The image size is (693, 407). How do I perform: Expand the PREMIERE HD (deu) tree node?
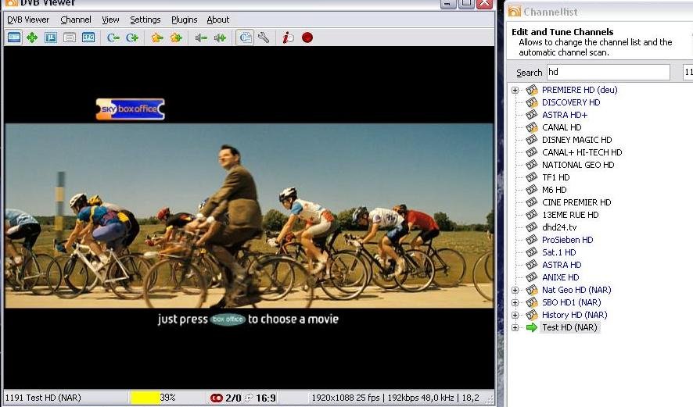[x=515, y=91]
